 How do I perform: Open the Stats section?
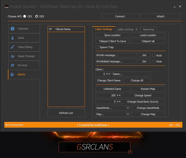[x=24, y=38]
